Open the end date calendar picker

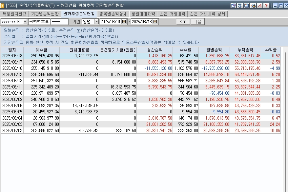[x=155, y=22]
